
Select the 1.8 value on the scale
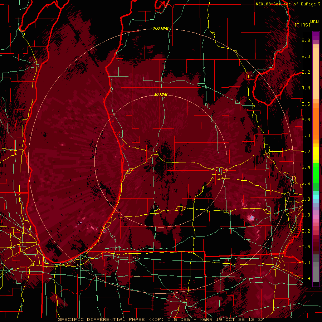pos(306,199)
